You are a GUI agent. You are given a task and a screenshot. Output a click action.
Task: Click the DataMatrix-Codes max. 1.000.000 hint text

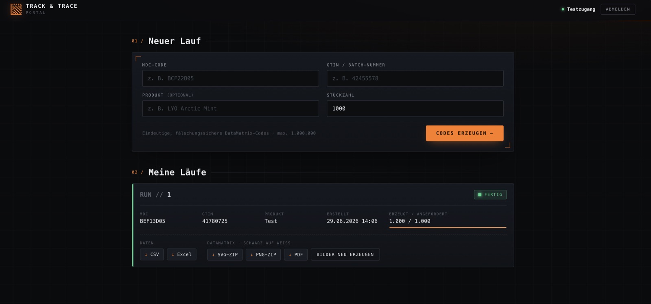[x=229, y=133]
